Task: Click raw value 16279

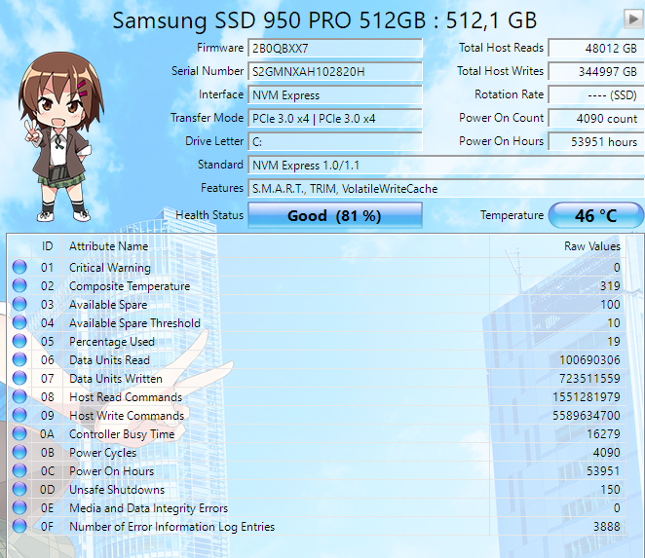Action: point(603,434)
